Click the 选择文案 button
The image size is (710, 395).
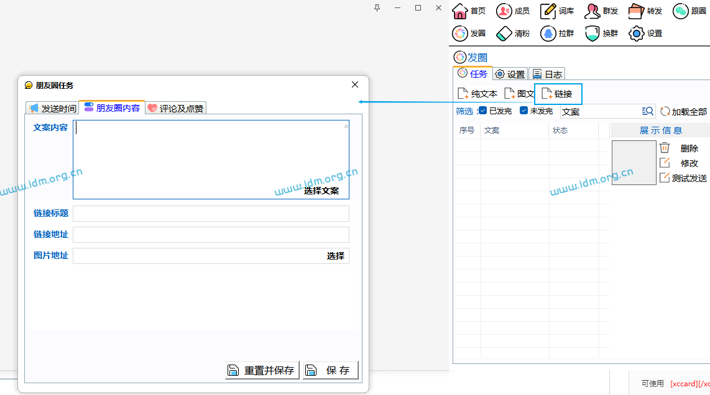pos(321,191)
